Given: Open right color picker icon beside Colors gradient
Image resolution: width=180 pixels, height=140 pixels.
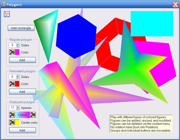Looking at the screenshot, I should (33, 115).
